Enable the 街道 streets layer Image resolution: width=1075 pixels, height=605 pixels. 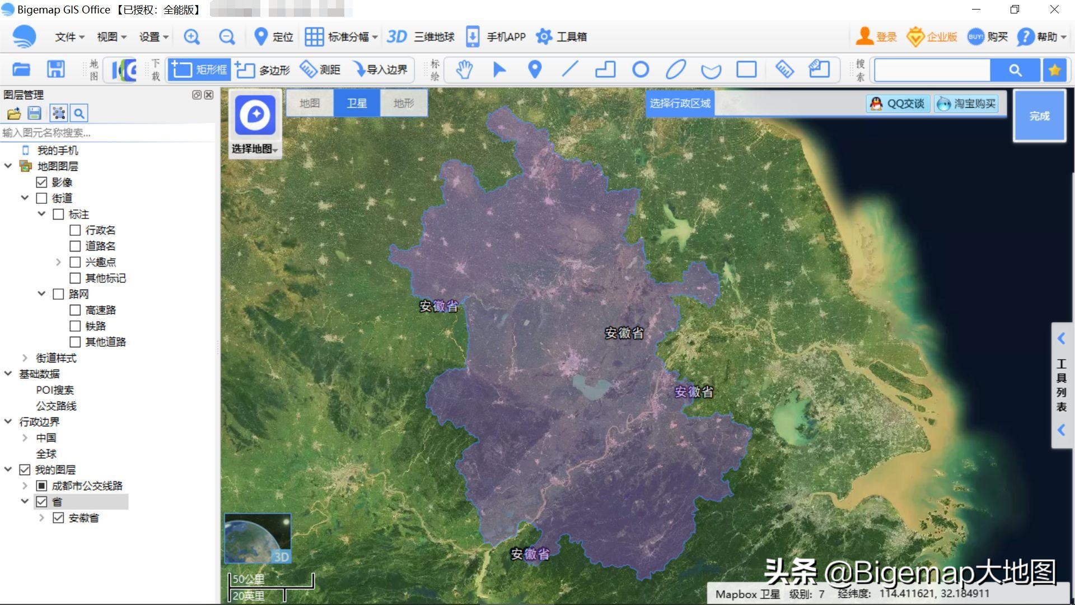coord(41,198)
